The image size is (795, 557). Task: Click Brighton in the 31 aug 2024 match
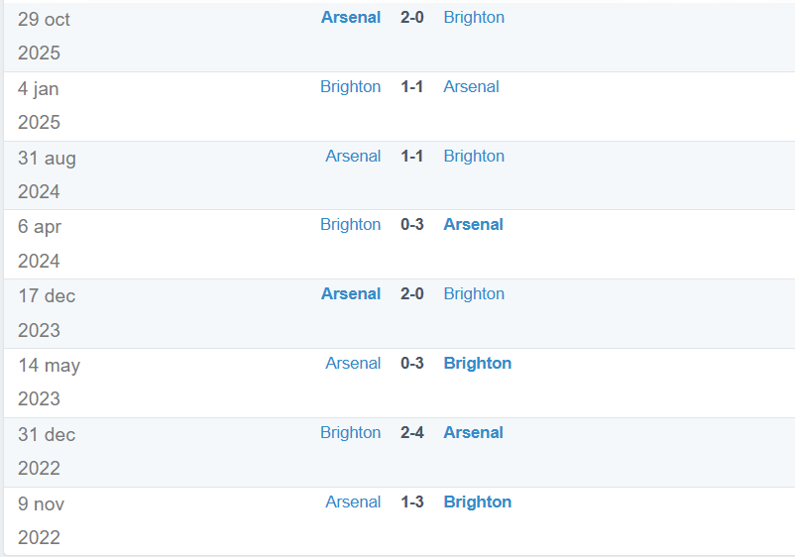pyautogui.click(x=474, y=157)
